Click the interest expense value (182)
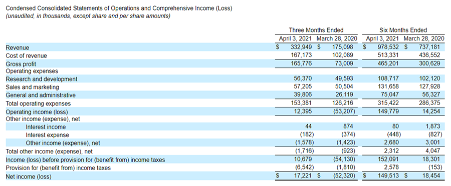The height and width of the screenshot is (186, 451). [x=306, y=134]
